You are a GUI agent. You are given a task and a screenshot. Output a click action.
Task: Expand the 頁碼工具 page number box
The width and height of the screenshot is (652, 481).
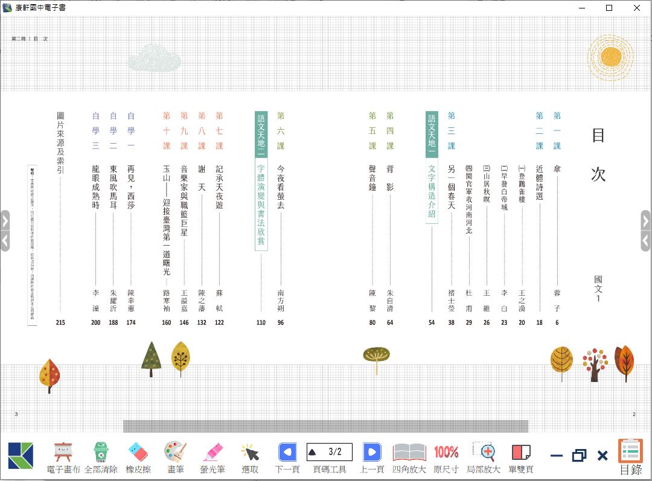click(330, 451)
